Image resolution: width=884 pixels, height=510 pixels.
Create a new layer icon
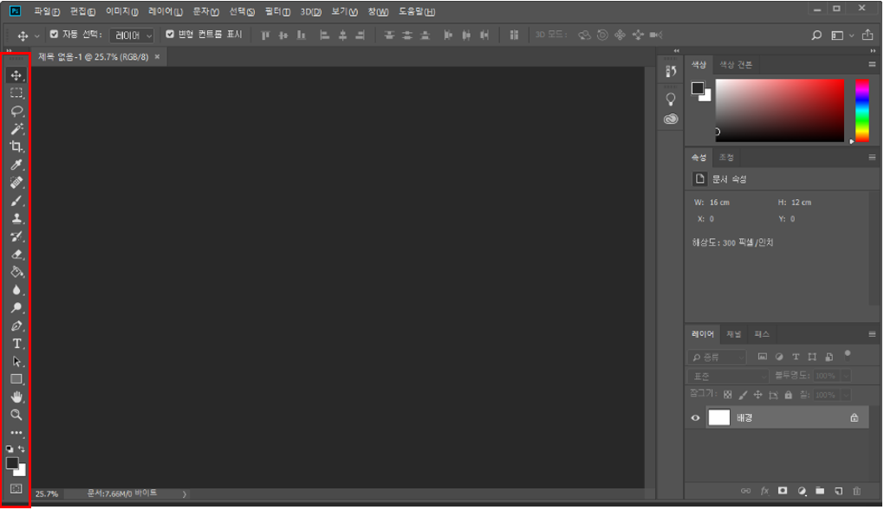[838, 491]
